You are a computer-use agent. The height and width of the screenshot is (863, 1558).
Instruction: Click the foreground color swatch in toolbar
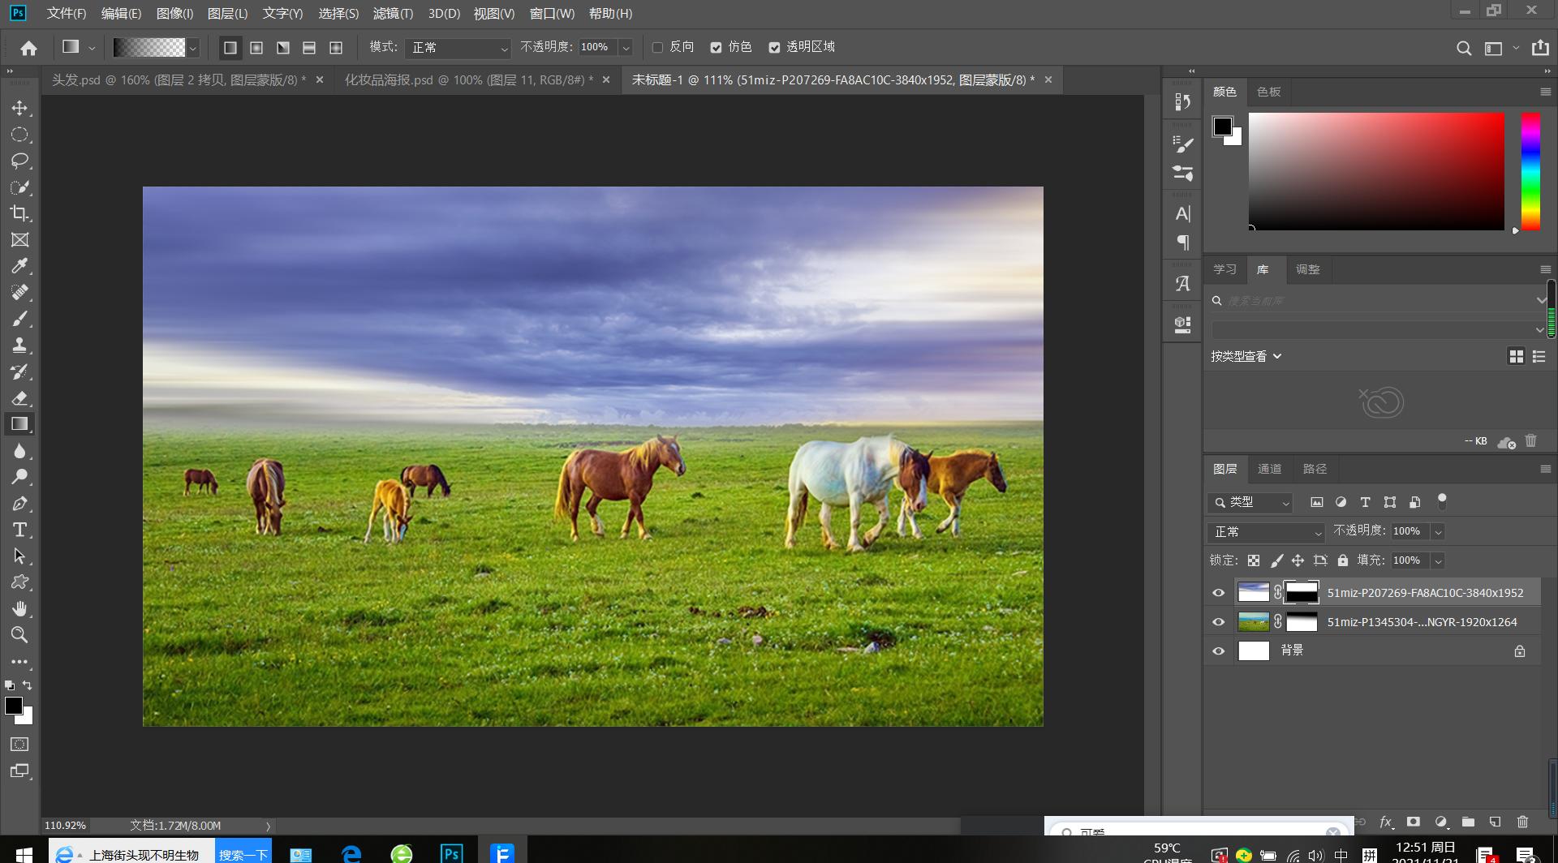pyautogui.click(x=13, y=706)
